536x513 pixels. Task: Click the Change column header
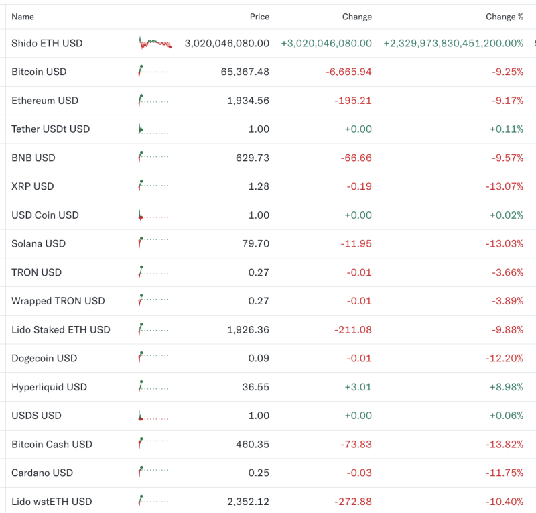coord(356,17)
